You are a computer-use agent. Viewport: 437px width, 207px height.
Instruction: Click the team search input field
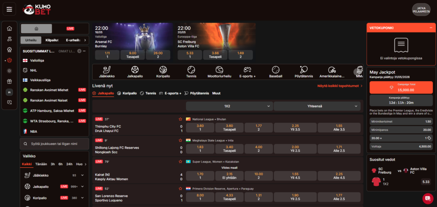tap(54, 144)
